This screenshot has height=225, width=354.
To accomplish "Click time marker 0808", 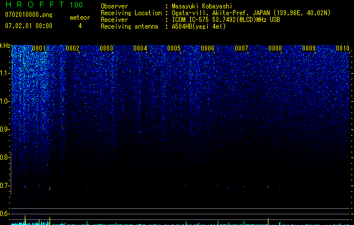I will click(x=275, y=48).
